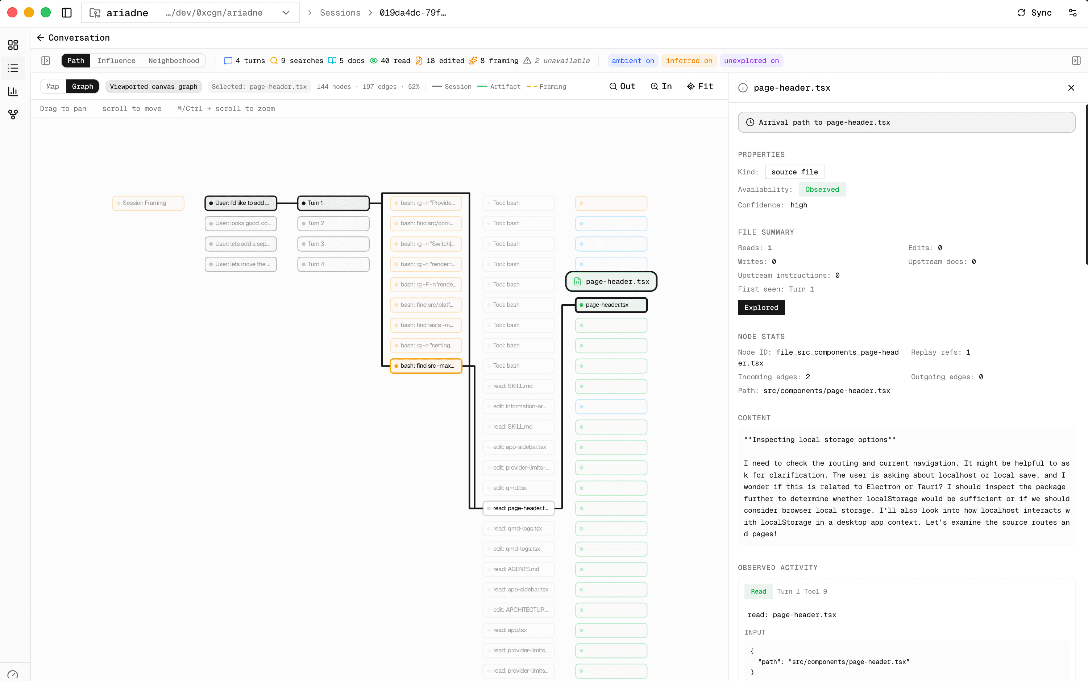Open the dashboard grid view in the left sidebar

[x=13, y=45]
